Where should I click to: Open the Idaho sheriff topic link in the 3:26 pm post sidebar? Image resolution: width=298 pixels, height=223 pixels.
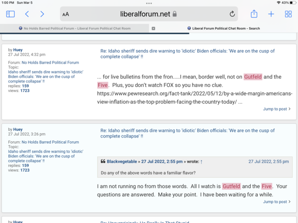(46, 156)
